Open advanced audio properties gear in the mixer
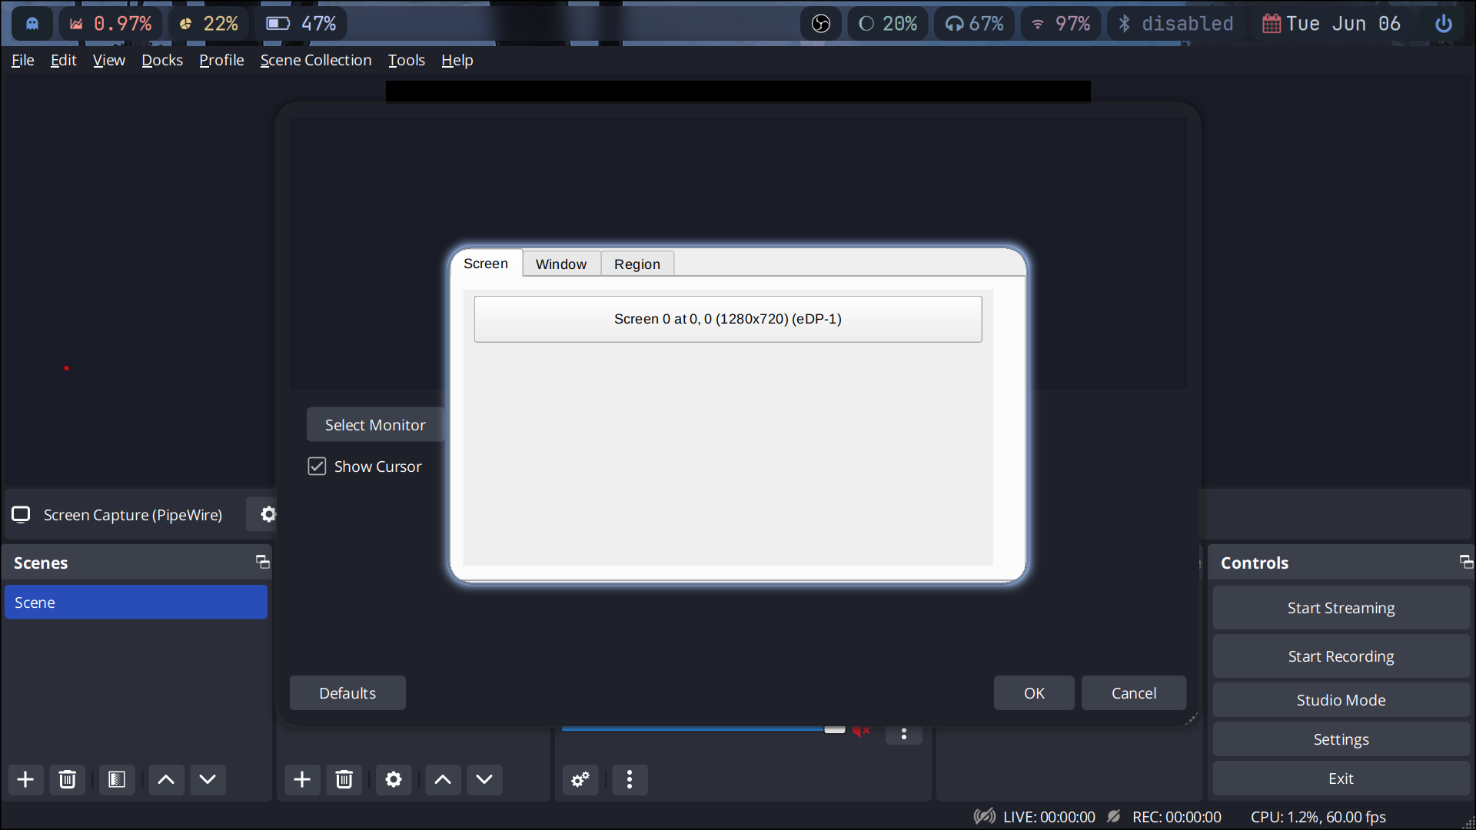The height and width of the screenshot is (830, 1476). tap(580, 779)
